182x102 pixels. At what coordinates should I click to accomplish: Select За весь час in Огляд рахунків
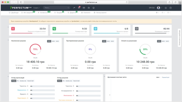pos(69,81)
